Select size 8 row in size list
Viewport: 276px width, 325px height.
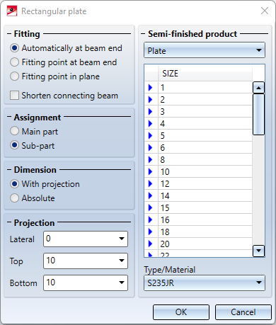point(205,159)
